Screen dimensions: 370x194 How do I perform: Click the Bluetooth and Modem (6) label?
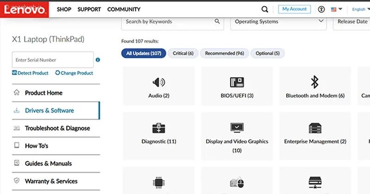click(x=315, y=96)
